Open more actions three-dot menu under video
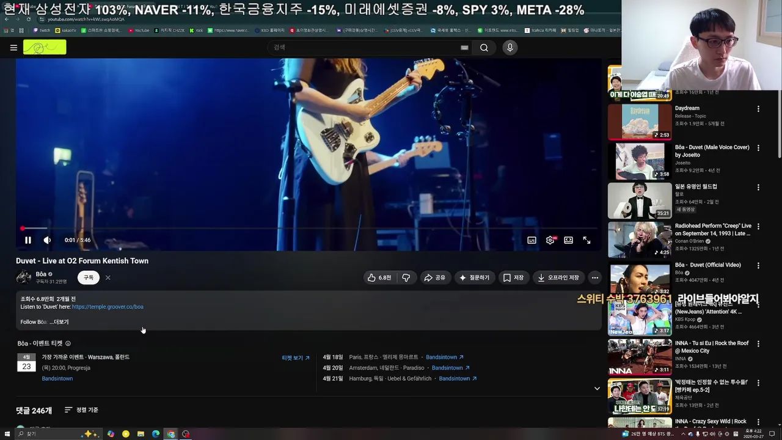 click(594, 277)
